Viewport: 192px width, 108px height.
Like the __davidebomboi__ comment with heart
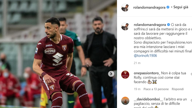(x=191, y=100)
